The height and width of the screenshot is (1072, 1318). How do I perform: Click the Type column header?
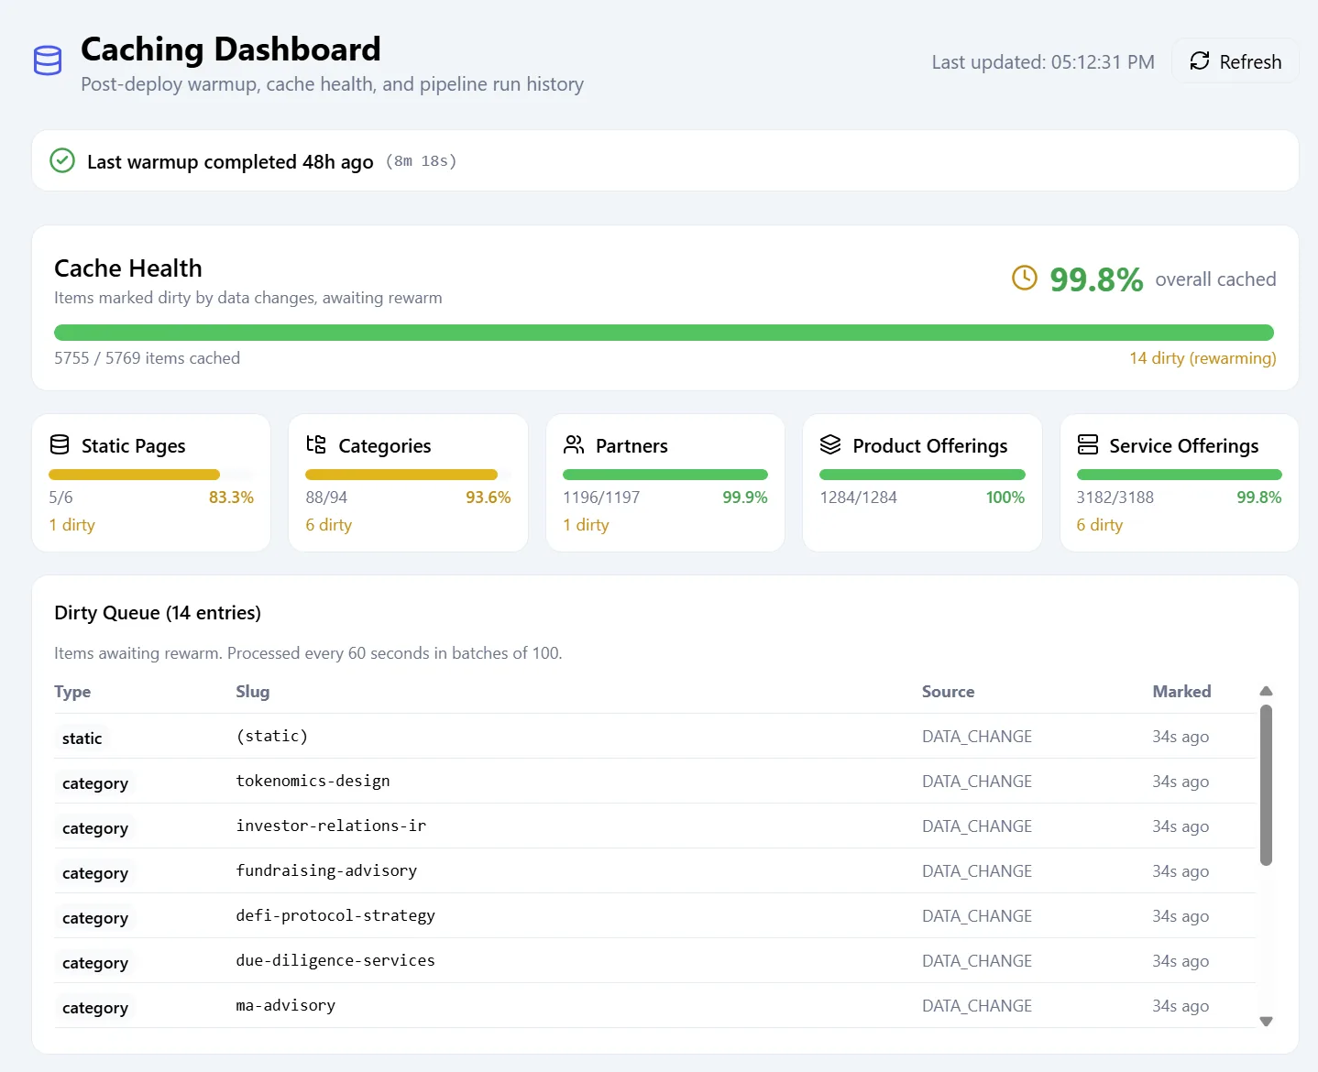point(72,692)
